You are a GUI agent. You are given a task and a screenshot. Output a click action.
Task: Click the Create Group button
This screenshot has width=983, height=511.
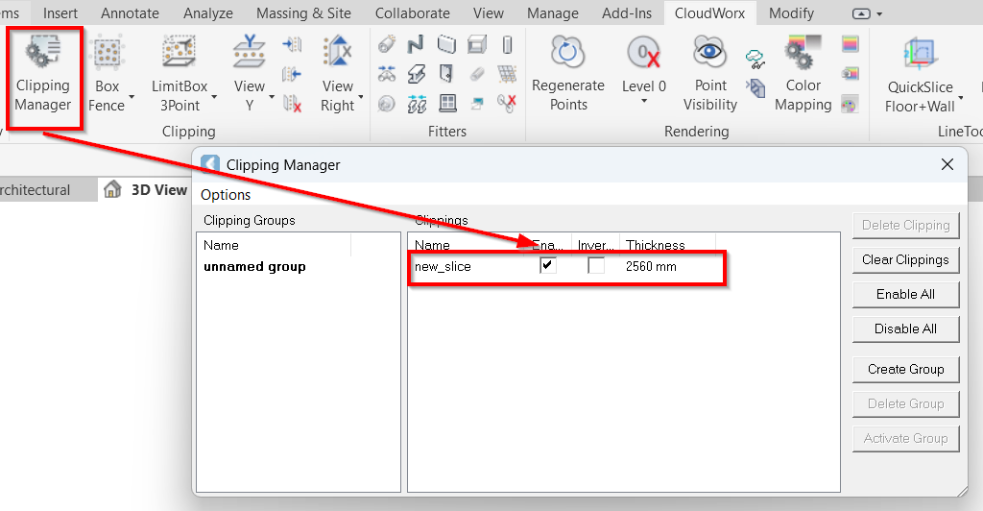(905, 369)
